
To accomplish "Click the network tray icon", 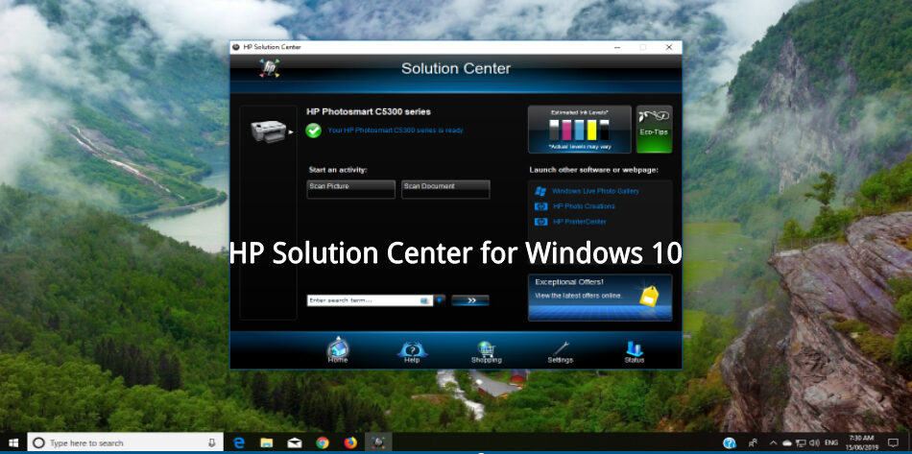I will [801, 442].
